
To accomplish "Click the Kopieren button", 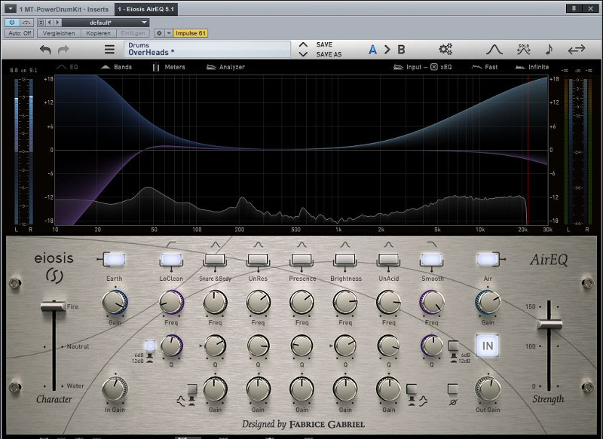I will pos(99,33).
